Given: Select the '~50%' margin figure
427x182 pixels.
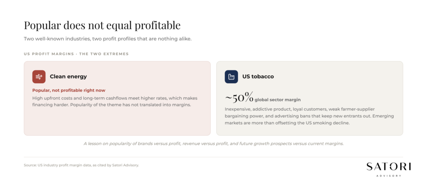Looking at the screenshot, I should [239, 98].
